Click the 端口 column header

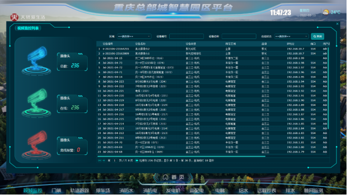313,44
